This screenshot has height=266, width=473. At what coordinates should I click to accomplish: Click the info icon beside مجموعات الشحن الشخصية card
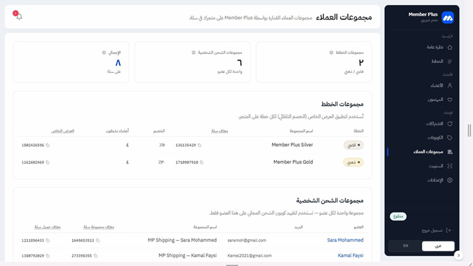pos(194,53)
